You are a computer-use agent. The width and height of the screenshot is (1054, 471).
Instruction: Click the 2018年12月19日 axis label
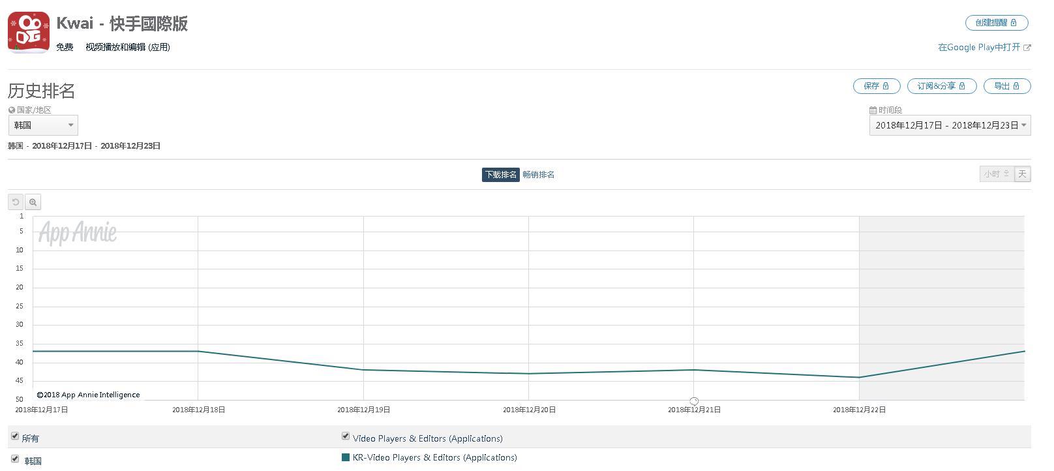click(364, 410)
